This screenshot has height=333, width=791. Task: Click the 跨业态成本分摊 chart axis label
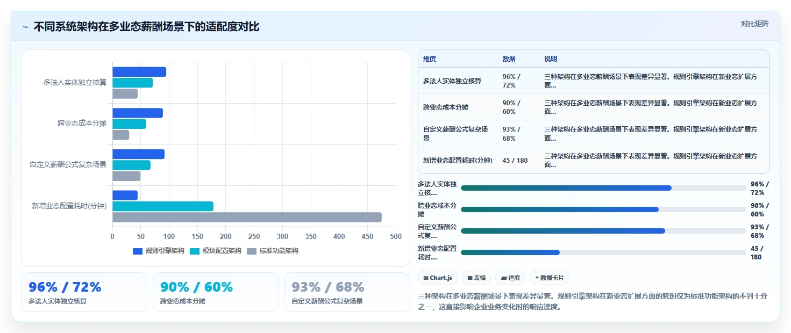point(82,124)
